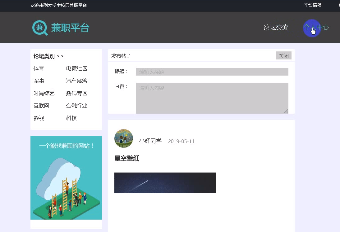The width and height of the screenshot is (340, 232).
Task: Select the 数码专区 forum category
Action: pos(76,93)
